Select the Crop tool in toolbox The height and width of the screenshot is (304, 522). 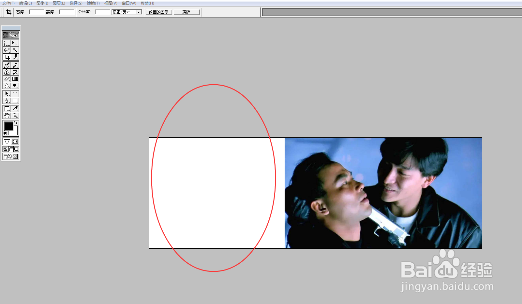(7, 57)
